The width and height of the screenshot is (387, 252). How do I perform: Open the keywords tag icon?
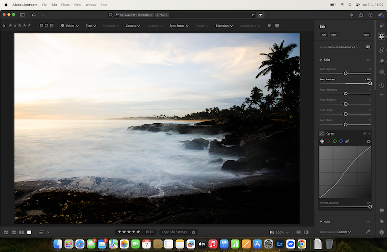coord(382,221)
